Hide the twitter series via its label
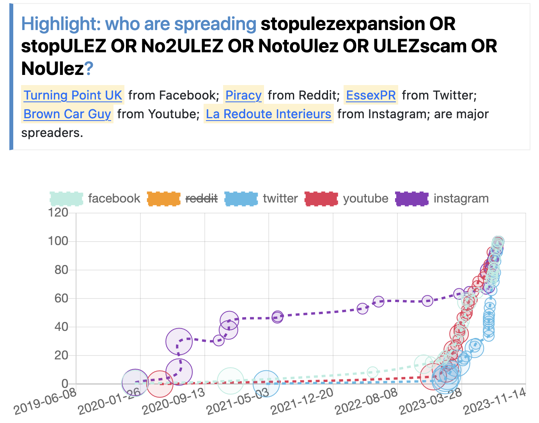The height and width of the screenshot is (423, 539). [x=280, y=199]
